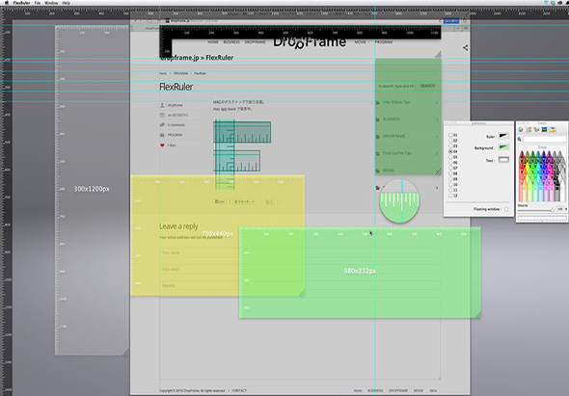Switch to color sliders picker in Colors
Image resolution: width=569 pixels, height=396 pixels.
click(528, 129)
